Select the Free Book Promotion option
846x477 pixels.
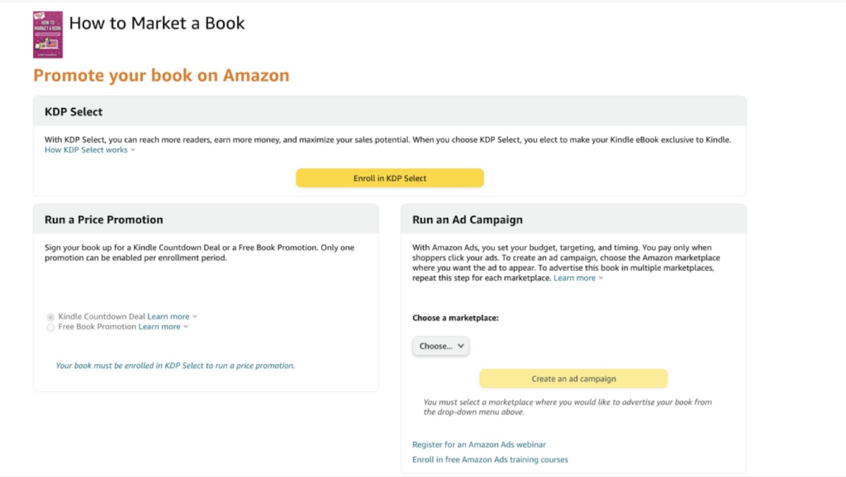(x=50, y=327)
